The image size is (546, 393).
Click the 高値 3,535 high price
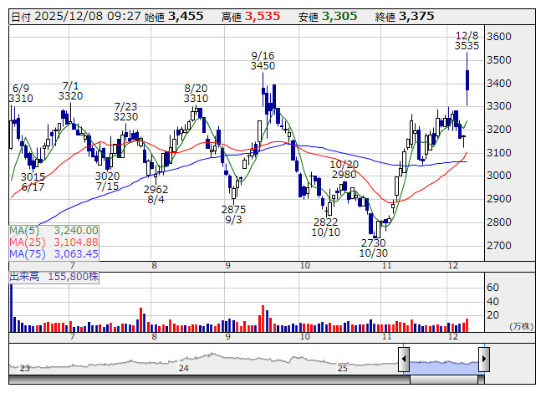(x=251, y=17)
